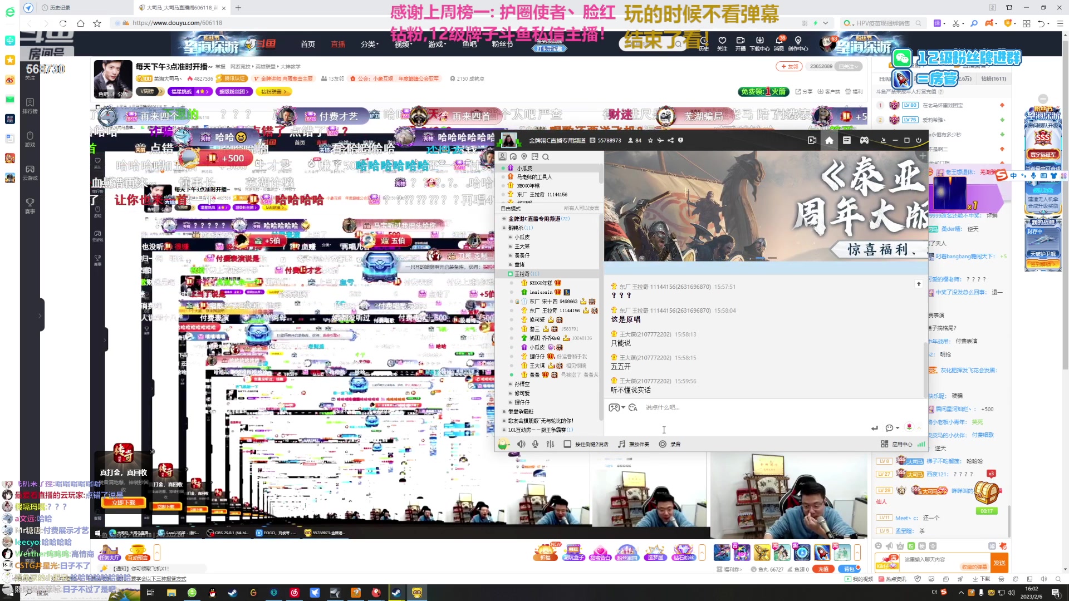Mute the speaker in YY bottom bar
Viewport: 1069px width, 601px height.
tap(521, 444)
